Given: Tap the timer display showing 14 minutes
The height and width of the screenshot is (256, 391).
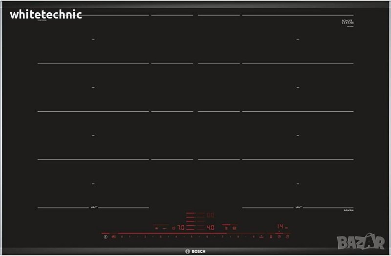Looking at the screenshot, I should (x=281, y=227).
